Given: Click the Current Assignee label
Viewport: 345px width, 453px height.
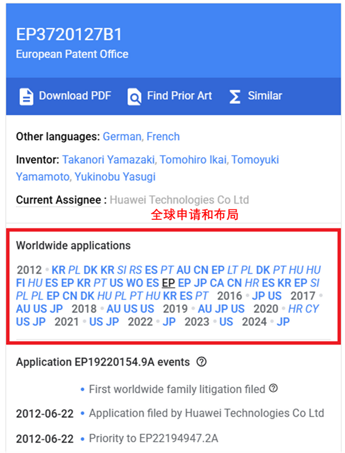Looking at the screenshot, I should [x=59, y=200].
